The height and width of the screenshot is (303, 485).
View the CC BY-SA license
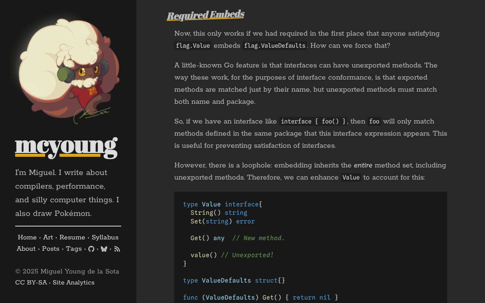coord(31,282)
